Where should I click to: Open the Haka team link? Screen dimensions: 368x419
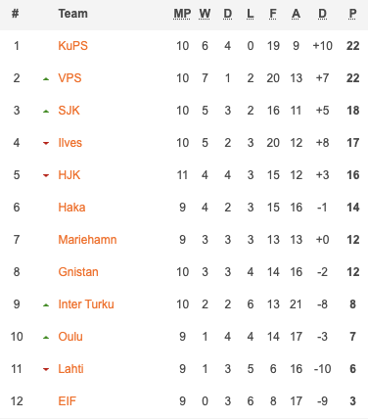(71, 208)
